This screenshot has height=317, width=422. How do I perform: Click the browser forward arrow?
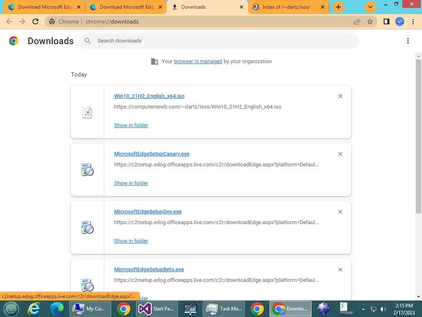pos(22,21)
